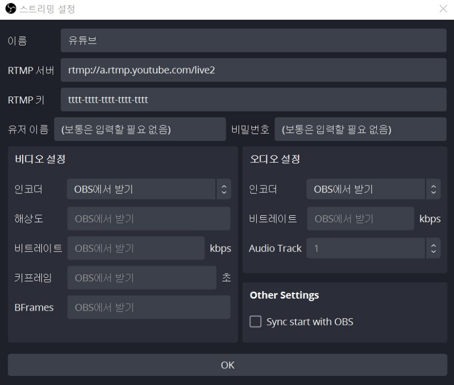Click the audio encoder dropdown arrows
Image resolution: width=454 pixels, height=385 pixels.
pyautogui.click(x=433, y=189)
